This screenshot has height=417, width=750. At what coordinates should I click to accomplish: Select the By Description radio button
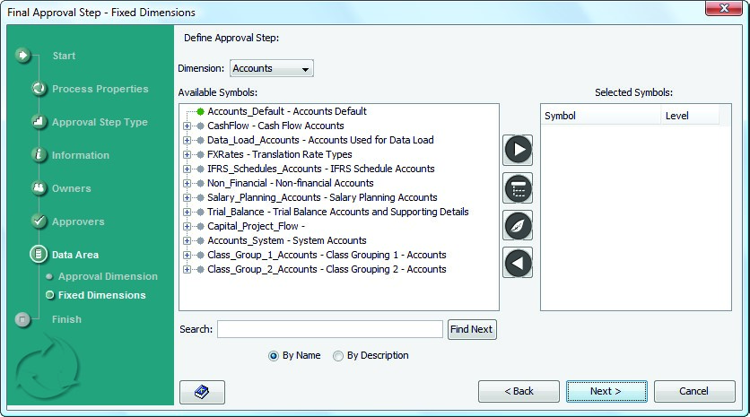pyautogui.click(x=338, y=356)
